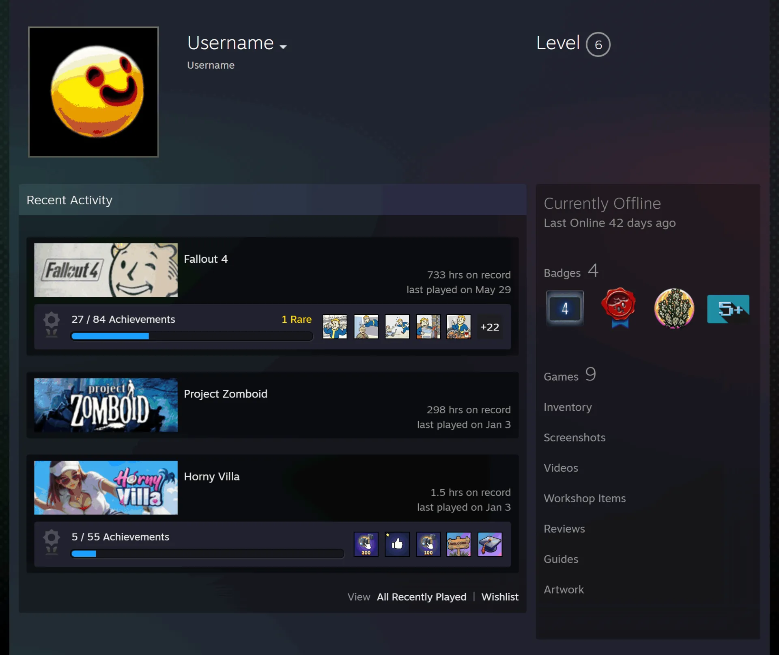Show +22 more Fallout 4 achievements
The width and height of the screenshot is (779, 655).
(490, 327)
